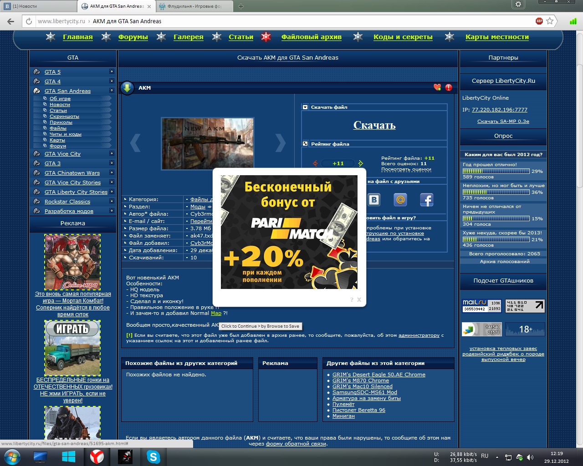Share the file on VKontakte
Screen dimensions: 583x466
(x=374, y=199)
